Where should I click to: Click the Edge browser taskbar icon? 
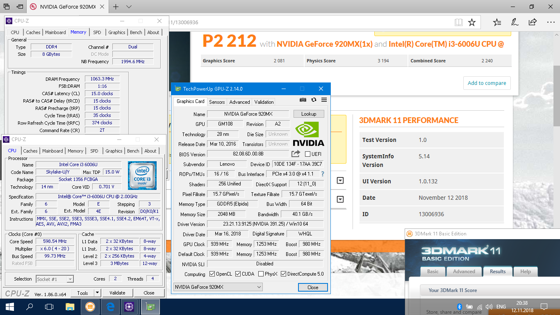click(x=110, y=306)
